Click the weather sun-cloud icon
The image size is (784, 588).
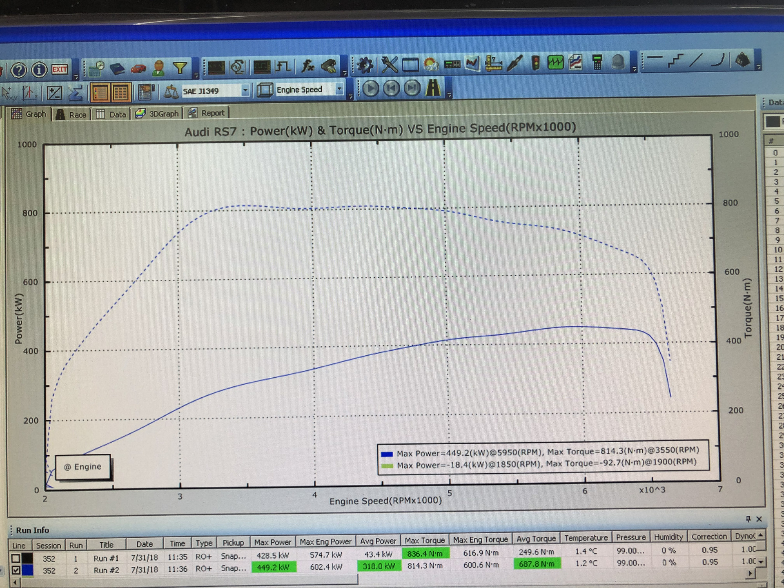pyautogui.click(x=431, y=64)
